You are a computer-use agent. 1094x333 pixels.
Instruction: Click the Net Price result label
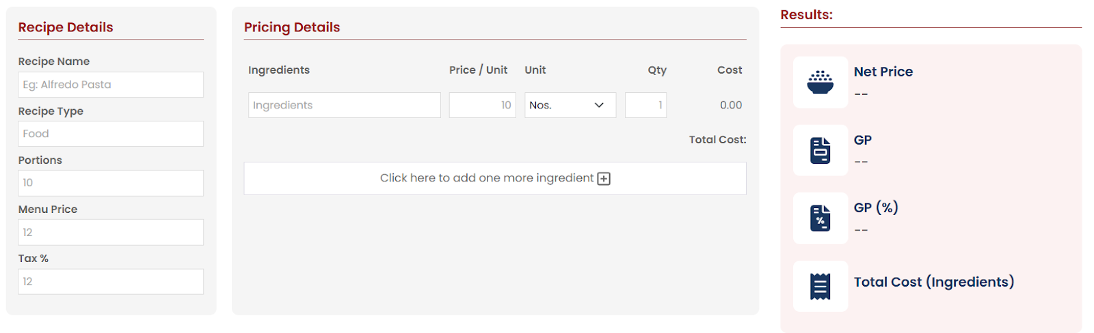[883, 72]
